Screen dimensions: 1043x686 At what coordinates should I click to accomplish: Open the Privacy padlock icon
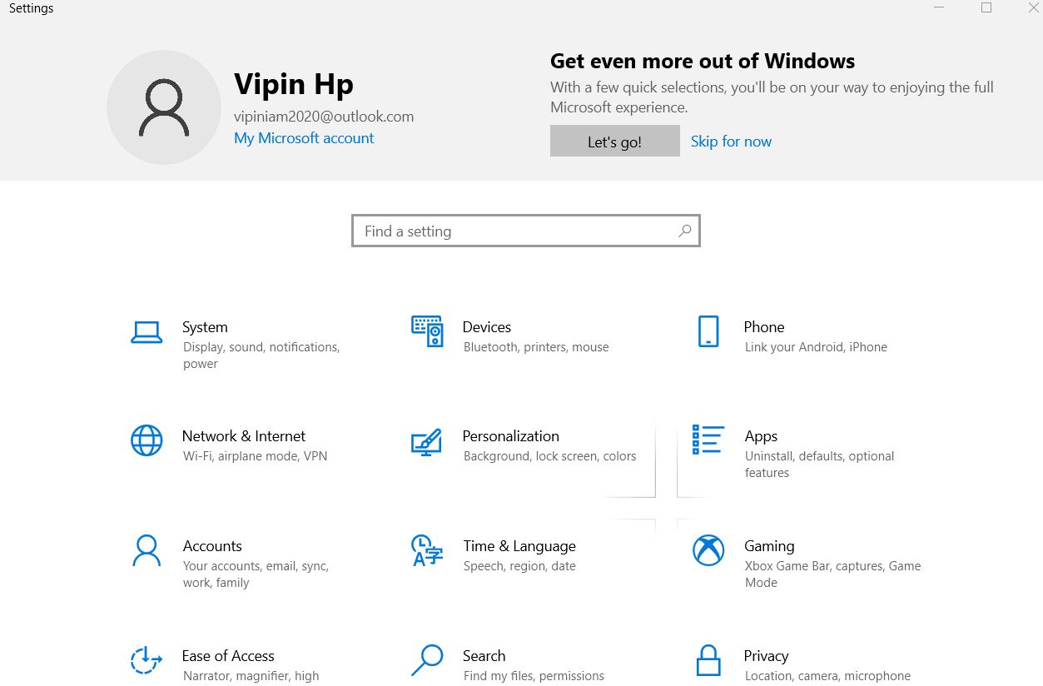pyautogui.click(x=708, y=660)
